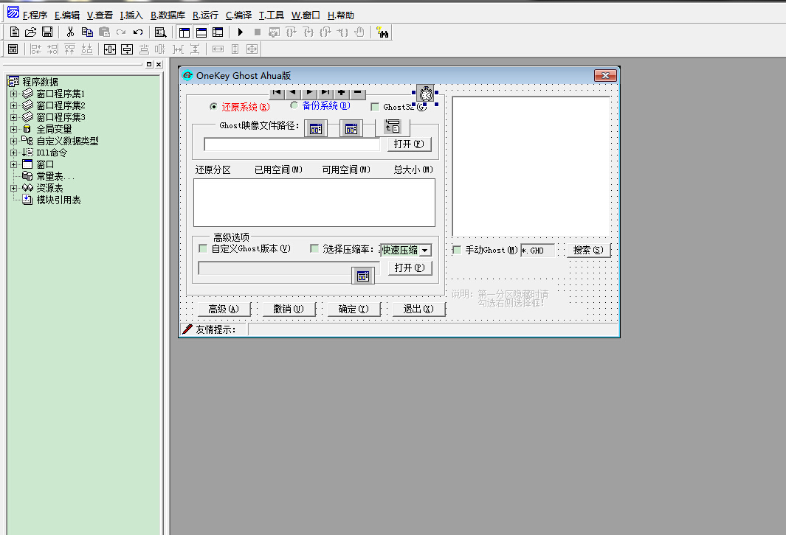Tick the 选择压缩率 checkbox

pos(314,249)
